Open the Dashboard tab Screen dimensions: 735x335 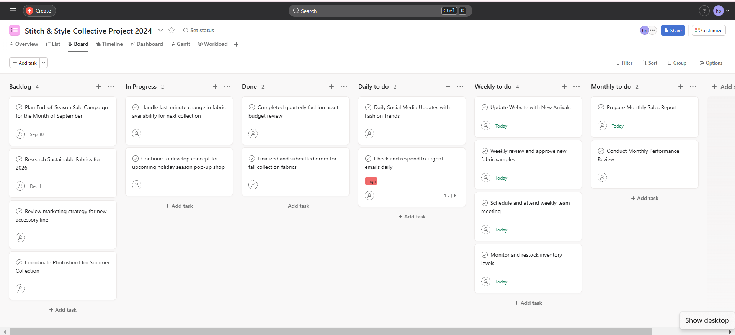point(147,44)
